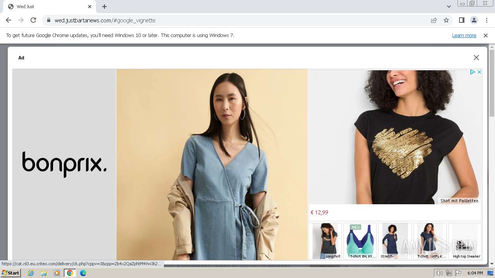Switch to Chrome taskbar icon
Screen dimensions: 495x278
(x=70, y=273)
